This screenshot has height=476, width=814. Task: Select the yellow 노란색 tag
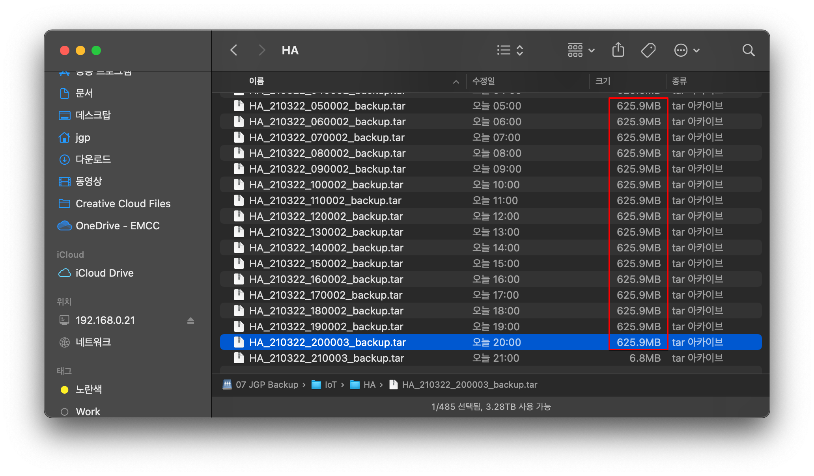point(88,390)
